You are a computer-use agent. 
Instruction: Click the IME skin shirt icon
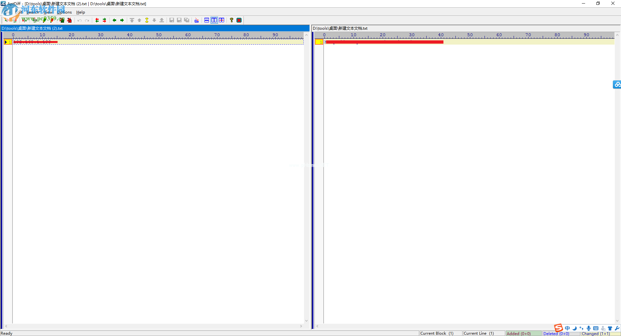click(610, 328)
